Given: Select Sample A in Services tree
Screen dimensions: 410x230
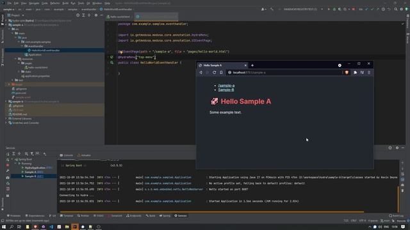Looking at the screenshot, I should click(31, 172).
